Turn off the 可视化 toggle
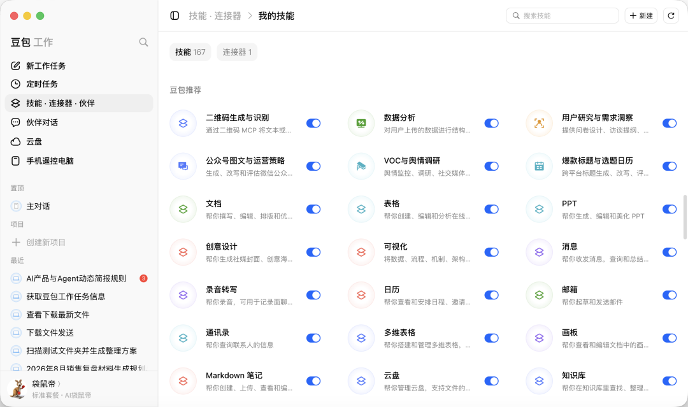 [491, 252]
